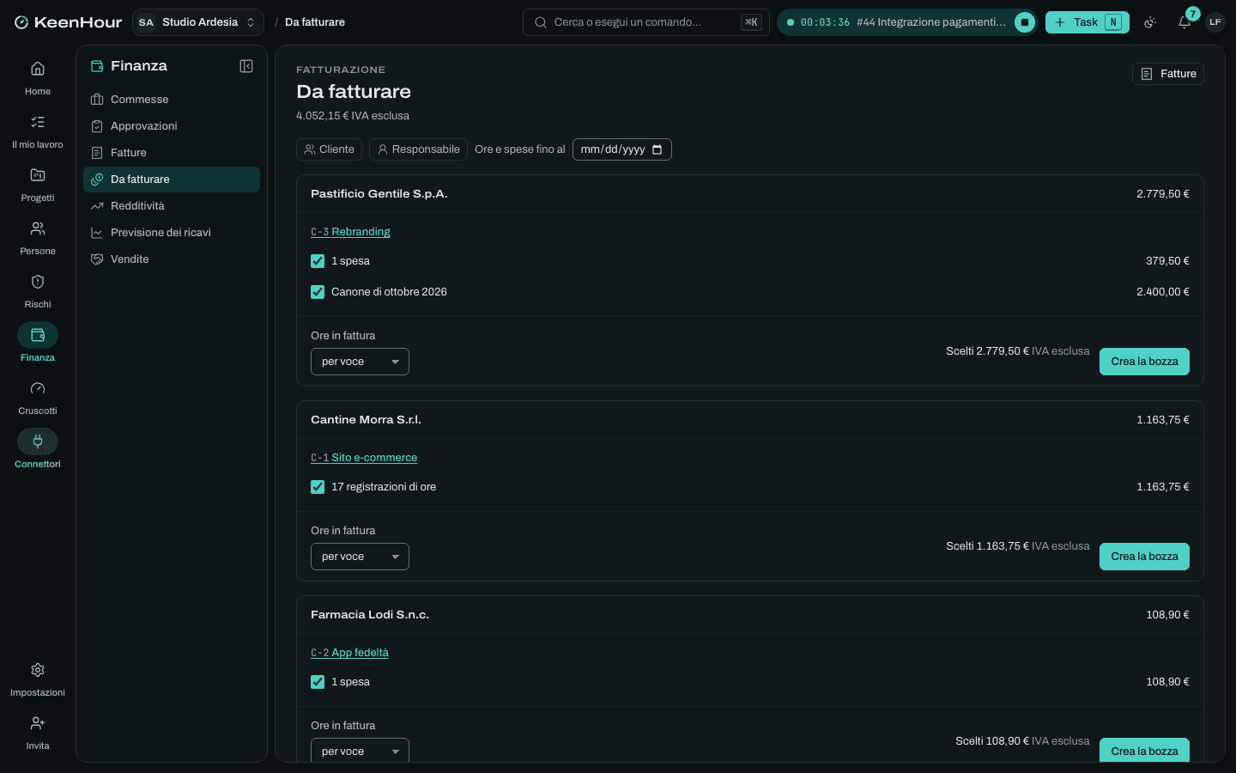
Task: Open the C-3 Rebranding link
Action: click(350, 232)
